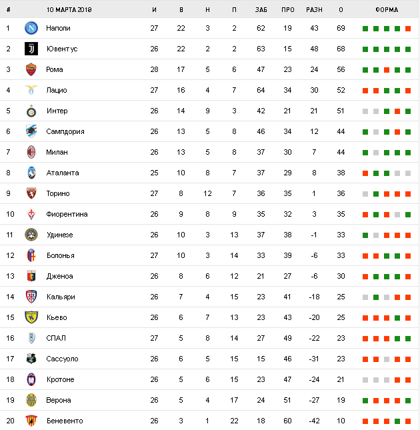Click the Milan club badge
The height and width of the screenshot is (430, 420).
tap(31, 152)
